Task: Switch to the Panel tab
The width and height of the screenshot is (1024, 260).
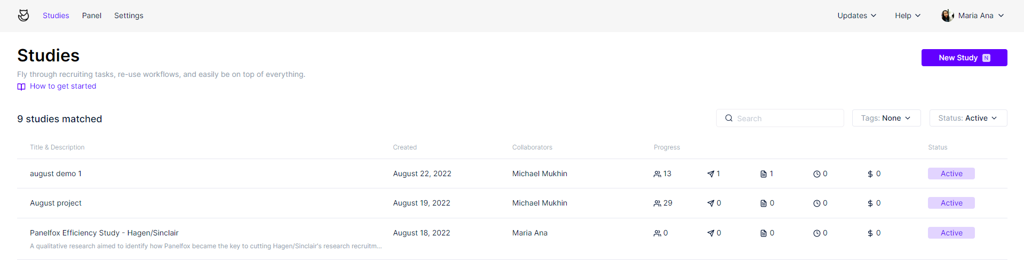Action: coord(92,15)
